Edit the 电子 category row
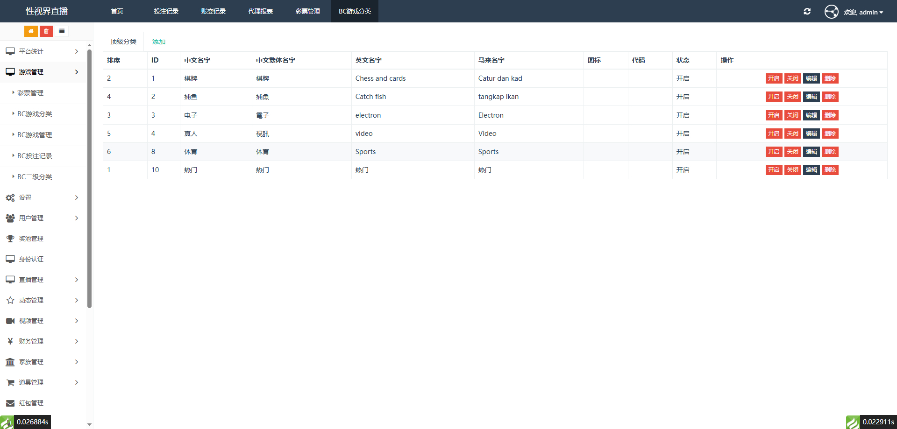This screenshot has height=429, width=897. (x=811, y=115)
